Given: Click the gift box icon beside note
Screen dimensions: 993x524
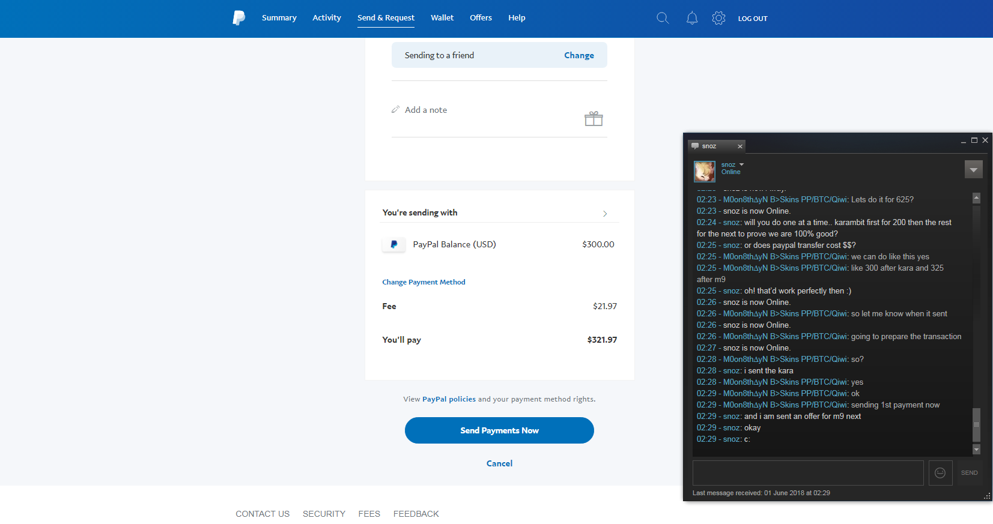Looking at the screenshot, I should (x=594, y=118).
